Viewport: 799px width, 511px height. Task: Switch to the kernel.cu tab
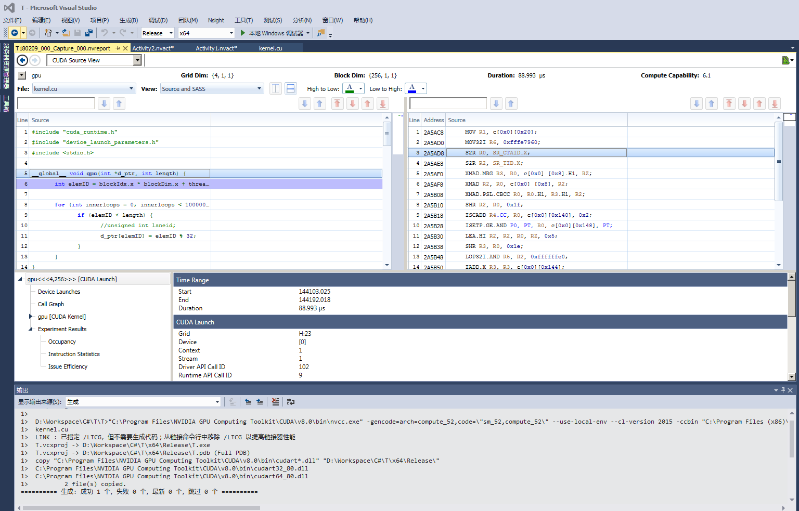[x=270, y=48]
